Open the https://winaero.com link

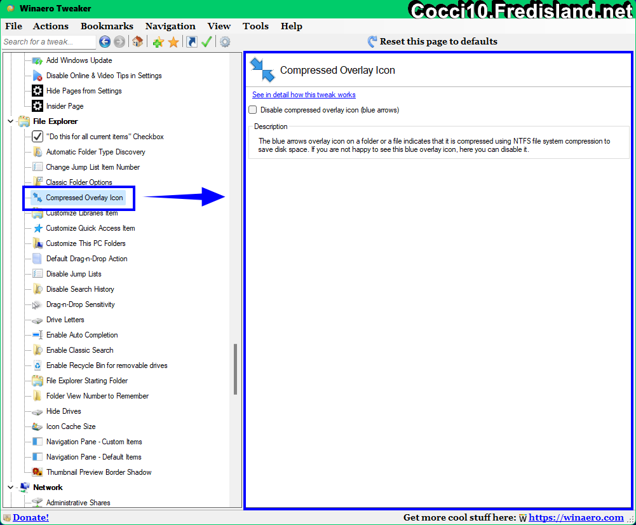click(576, 517)
